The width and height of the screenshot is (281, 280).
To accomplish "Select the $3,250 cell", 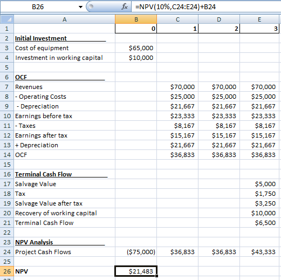I will pos(259,203).
